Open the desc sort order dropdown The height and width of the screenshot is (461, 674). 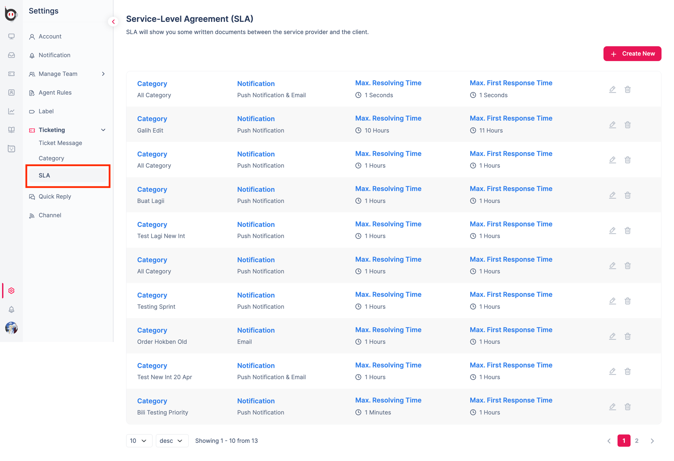tap(171, 441)
